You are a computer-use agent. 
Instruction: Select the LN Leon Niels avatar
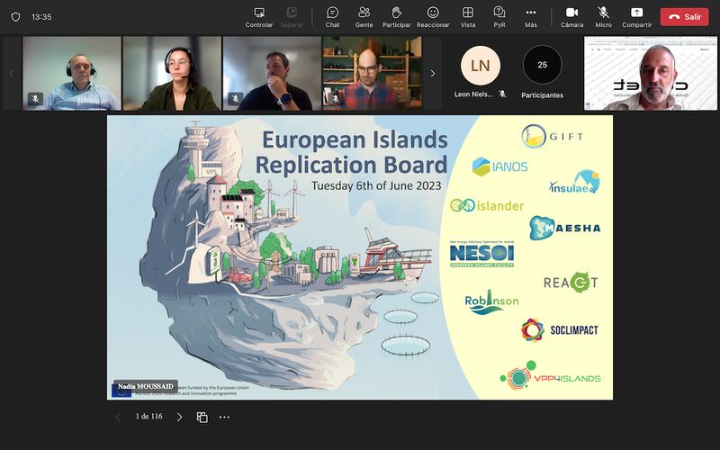point(480,66)
